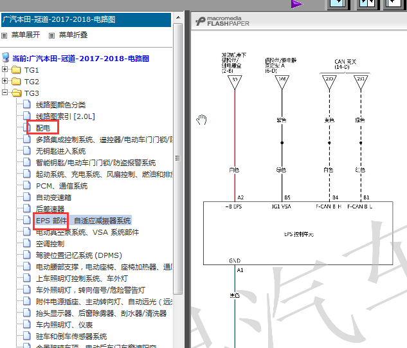Screen dimensions: 407x348
Task: Open 车外照明灯，转向信号/危险警告灯 document
Action: point(90,290)
